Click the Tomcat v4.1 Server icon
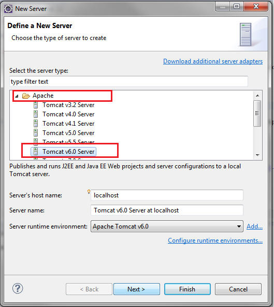Viewport: 274px width, 307px height. 36,124
